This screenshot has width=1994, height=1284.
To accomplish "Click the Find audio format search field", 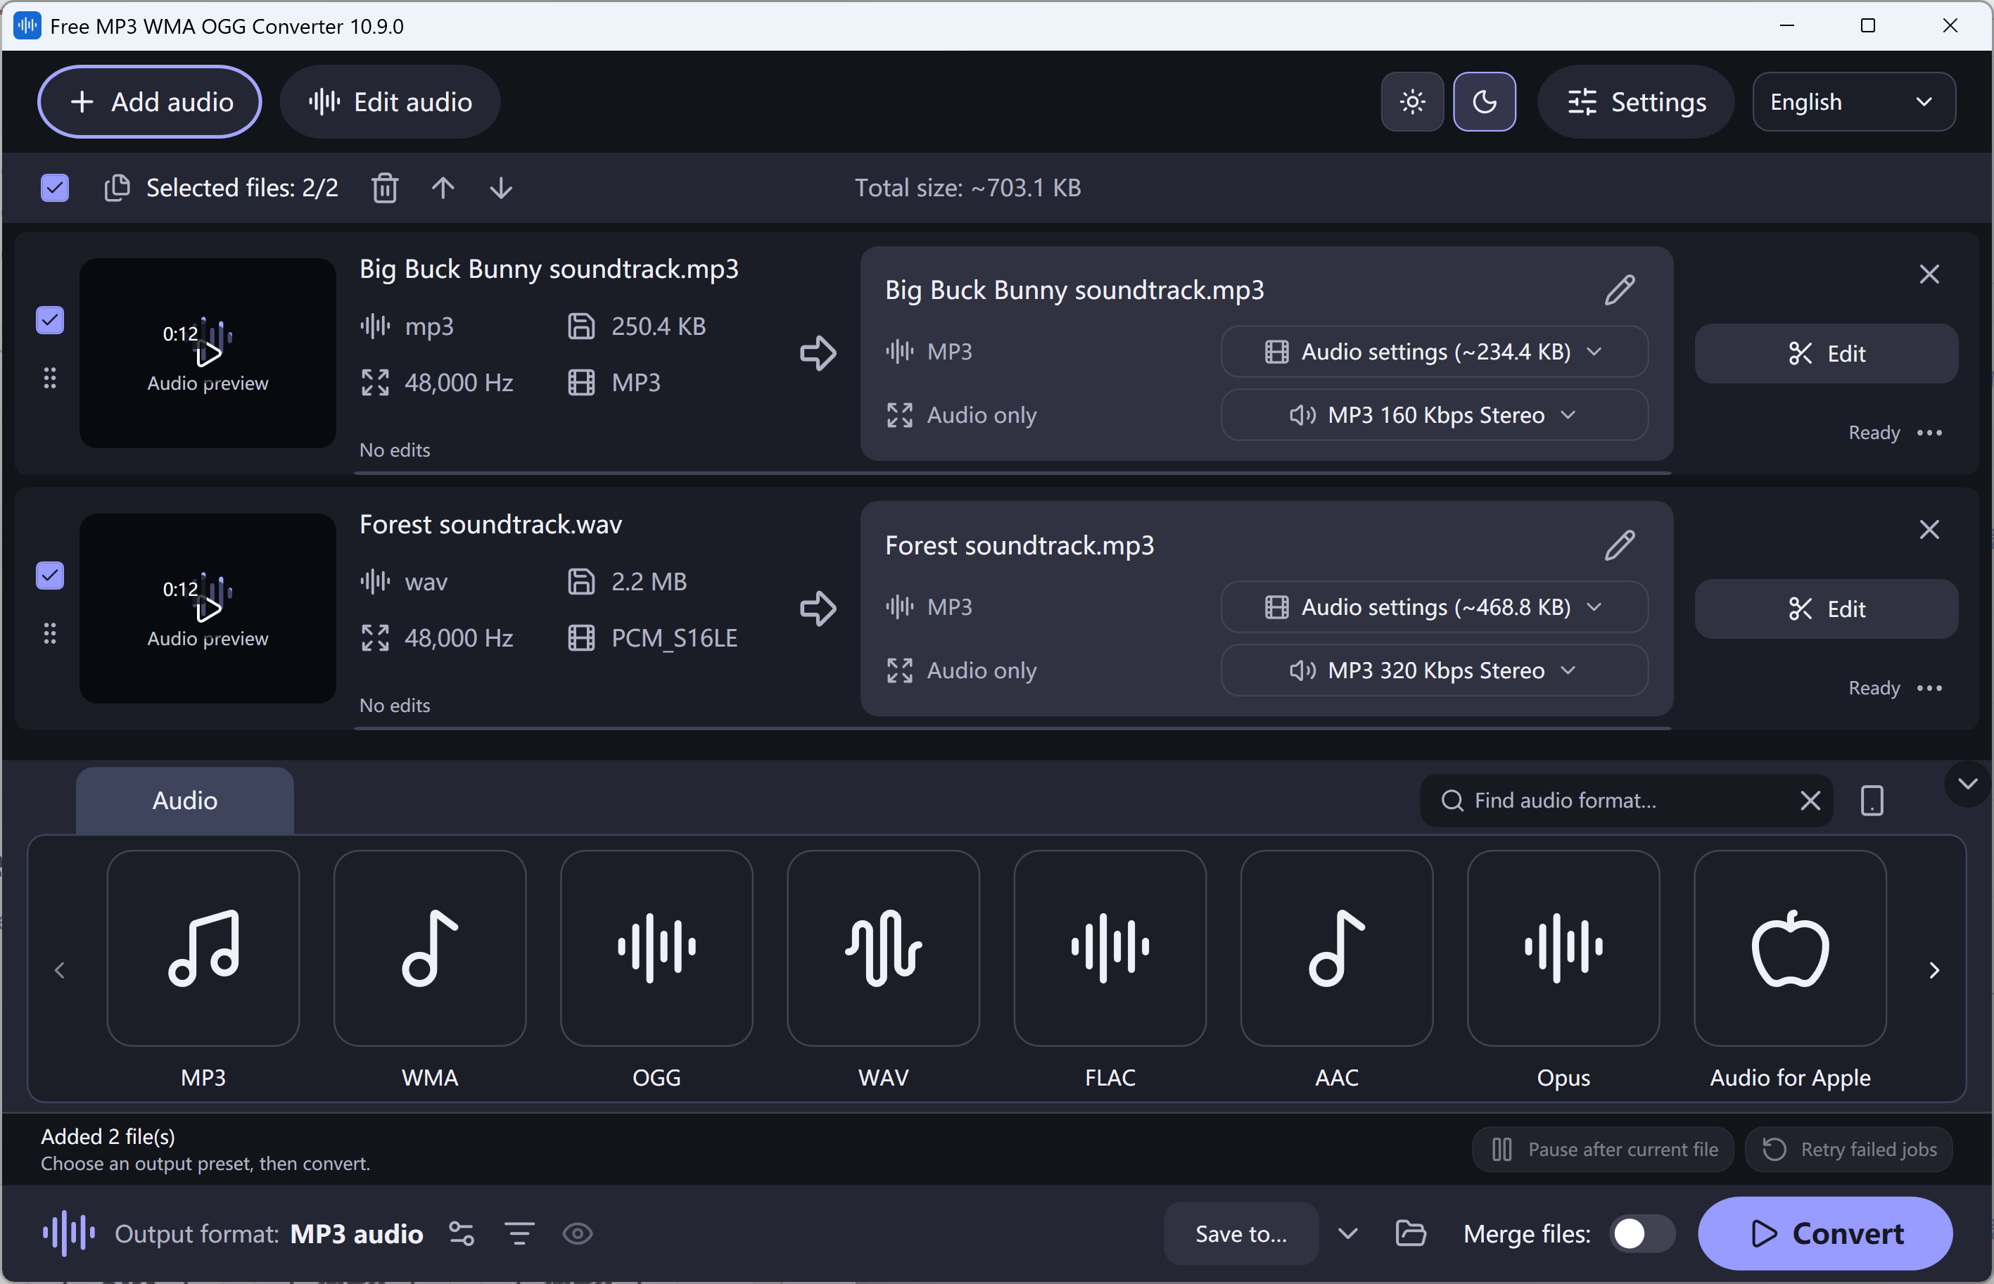I will (x=1625, y=801).
